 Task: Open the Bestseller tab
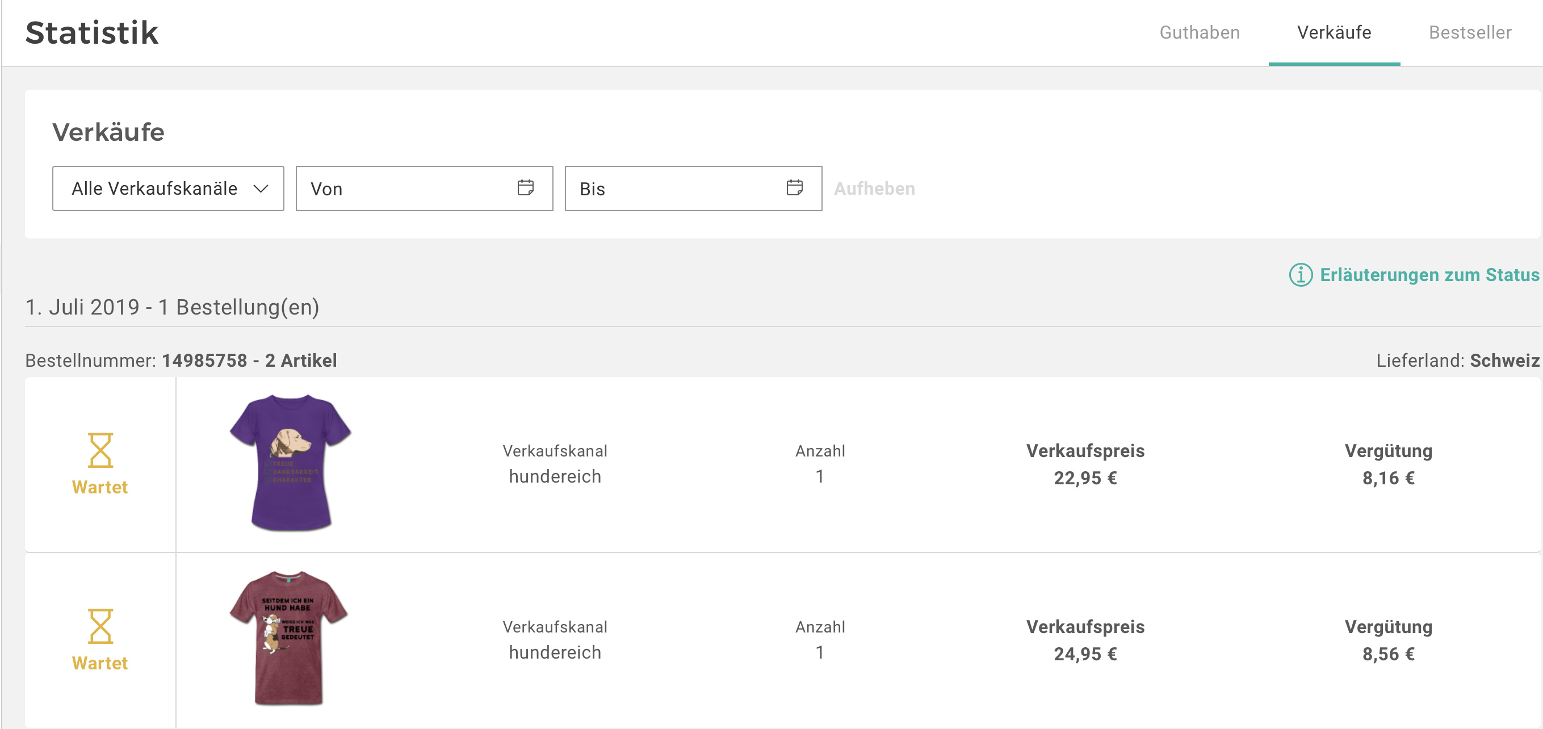click(1470, 32)
